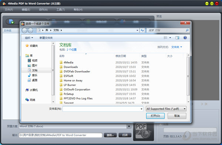The image size is (222, 145).
Task: Click the output path text field
Action: [60, 135]
